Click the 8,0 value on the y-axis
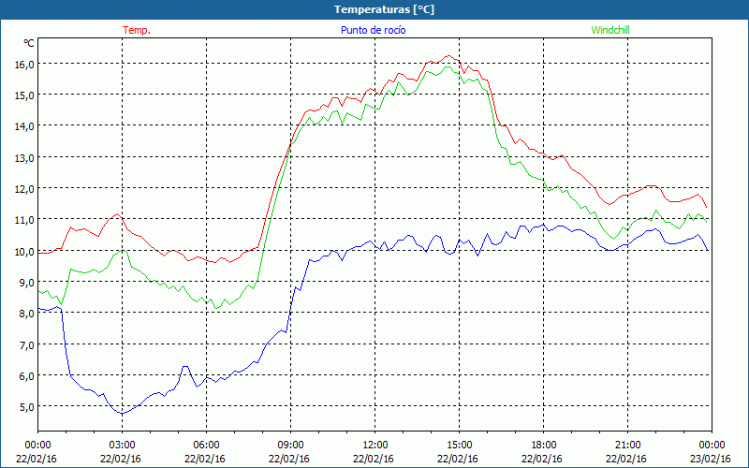Image resolution: width=749 pixels, height=468 pixels. point(26,314)
